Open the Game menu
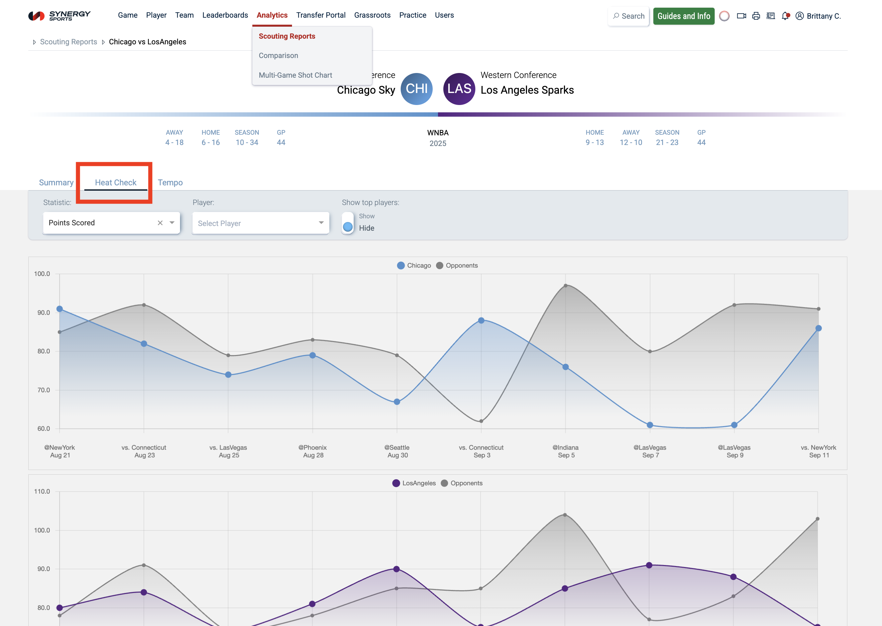882x626 pixels. coord(128,15)
